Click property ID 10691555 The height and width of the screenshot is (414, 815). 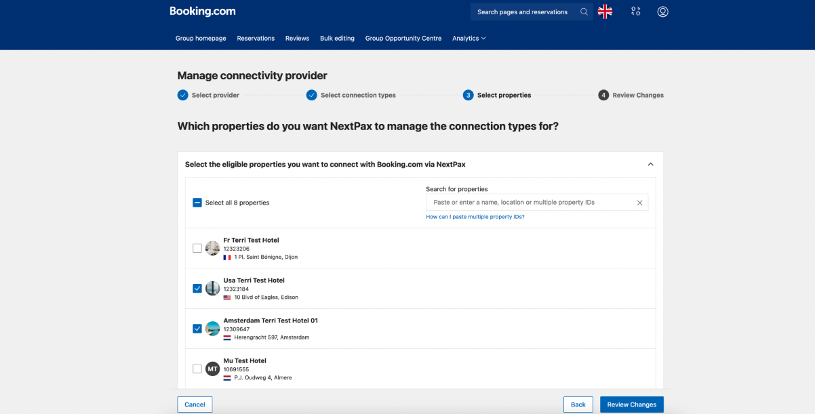pyautogui.click(x=237, y=369)
